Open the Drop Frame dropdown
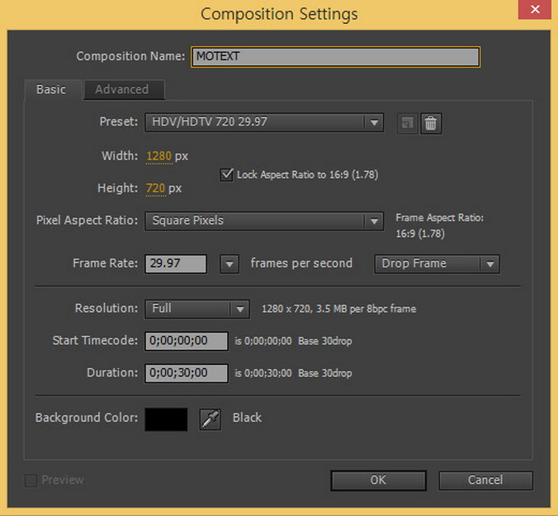 [437, 264]
